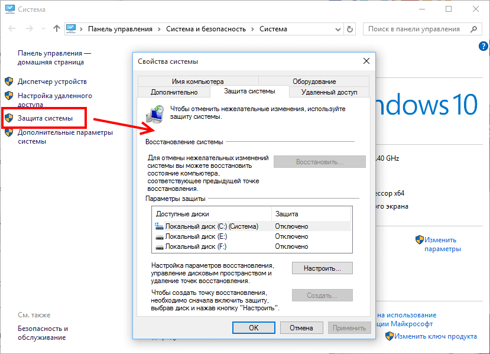Open the Диспетчер устройств link
490x354 pixels.
(x=52, y=81)
